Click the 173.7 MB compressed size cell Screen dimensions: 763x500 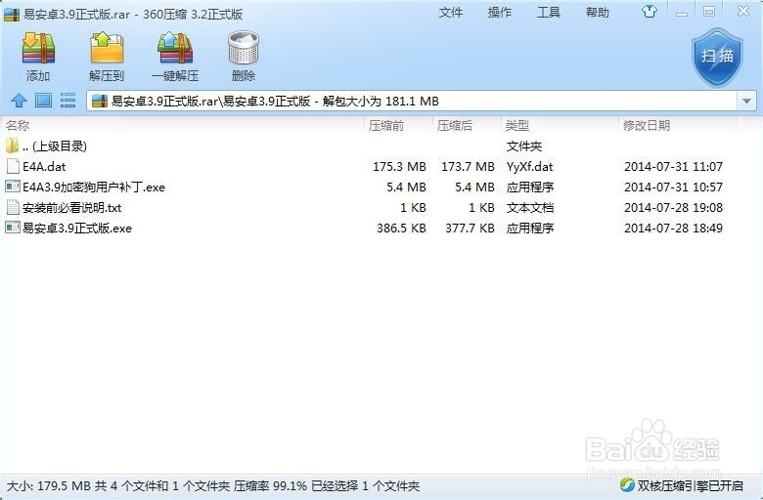point(468,167)
